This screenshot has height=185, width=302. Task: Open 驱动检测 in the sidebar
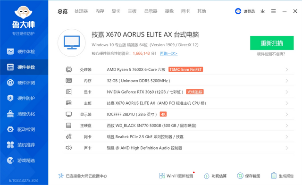point(24,129)
